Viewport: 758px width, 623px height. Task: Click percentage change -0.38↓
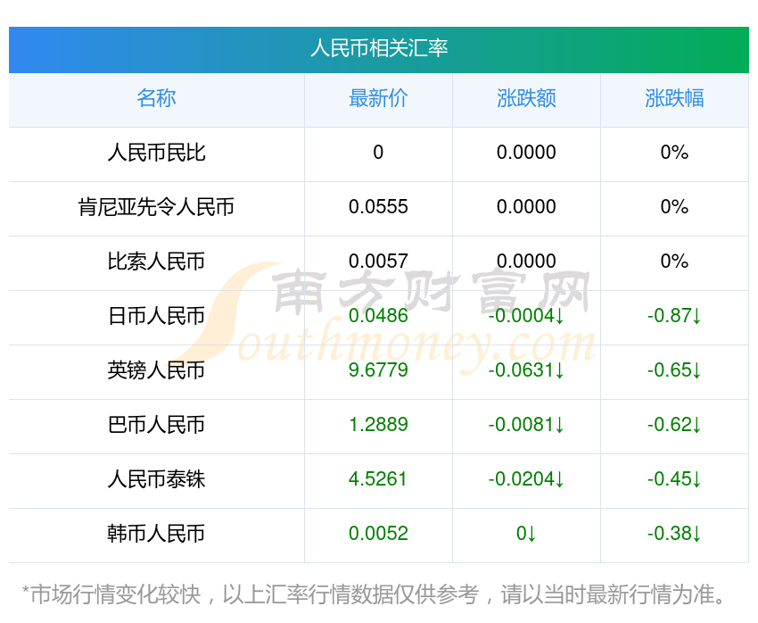click(674, 534)
